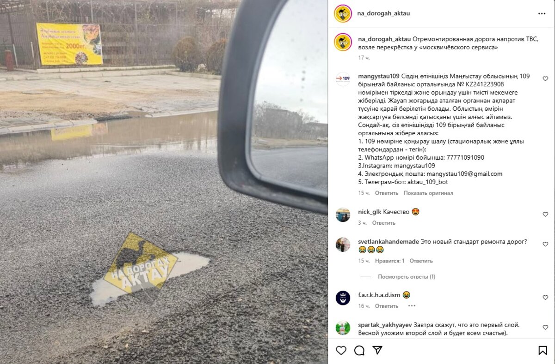Open the comment bubble icon below post
This screenshot has height=364, width=555.
pyautogui.click(x=359, y=351)
